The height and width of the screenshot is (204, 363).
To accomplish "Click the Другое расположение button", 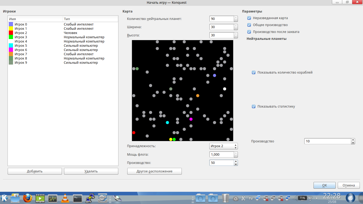I will 154,171.
